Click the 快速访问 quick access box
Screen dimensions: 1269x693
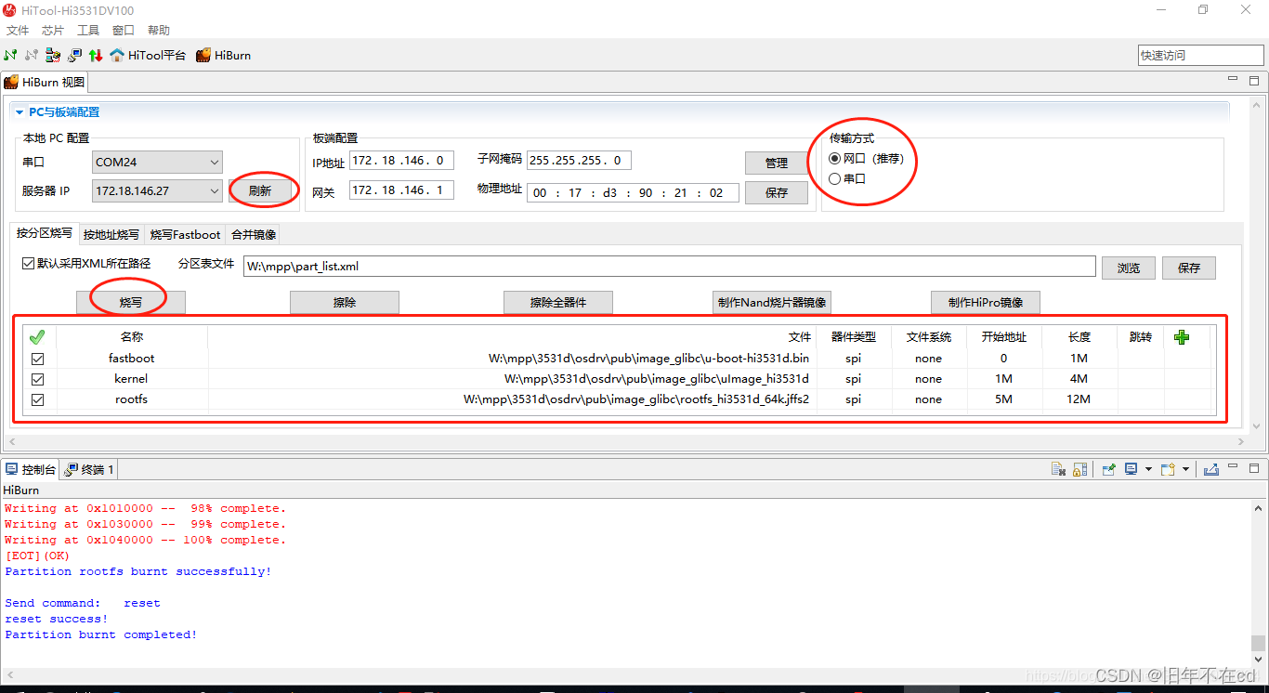1199,55
